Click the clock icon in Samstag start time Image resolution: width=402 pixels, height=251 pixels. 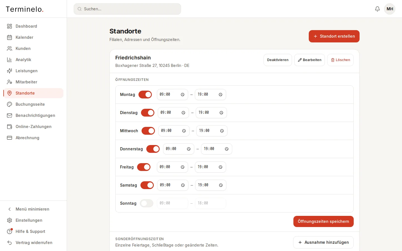click(183, 185)
